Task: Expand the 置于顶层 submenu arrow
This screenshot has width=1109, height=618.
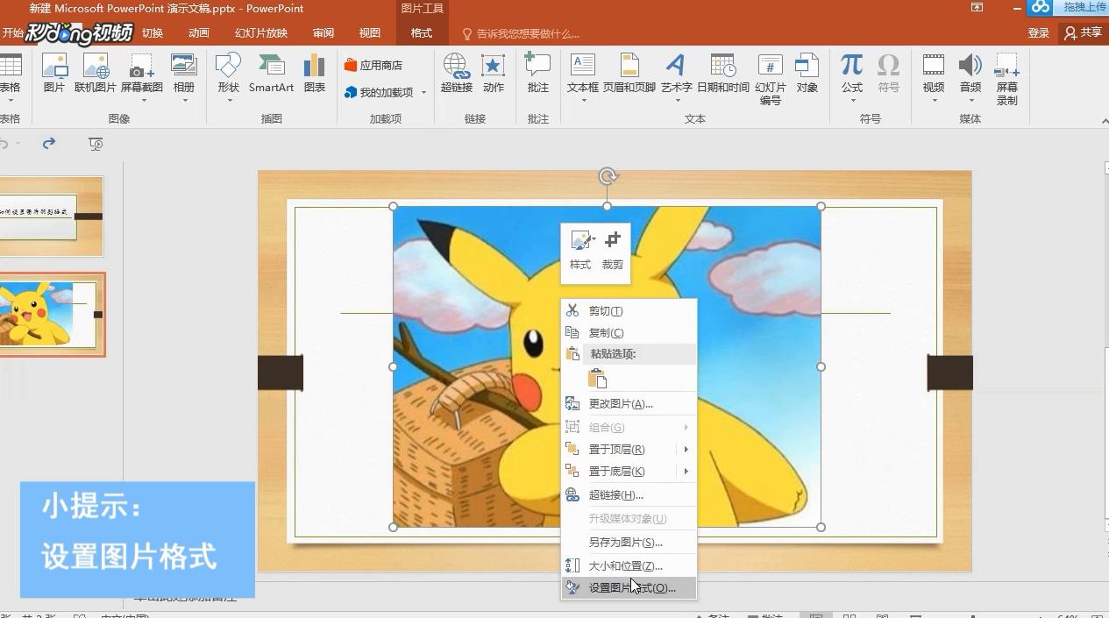Action: coord(686,449)
